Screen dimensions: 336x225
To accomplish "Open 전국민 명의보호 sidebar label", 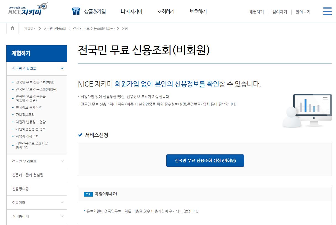I will point(24,161).
